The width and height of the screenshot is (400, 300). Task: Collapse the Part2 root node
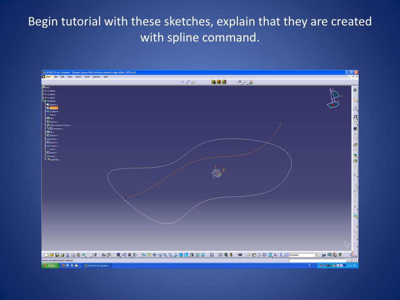click(43, 87)
